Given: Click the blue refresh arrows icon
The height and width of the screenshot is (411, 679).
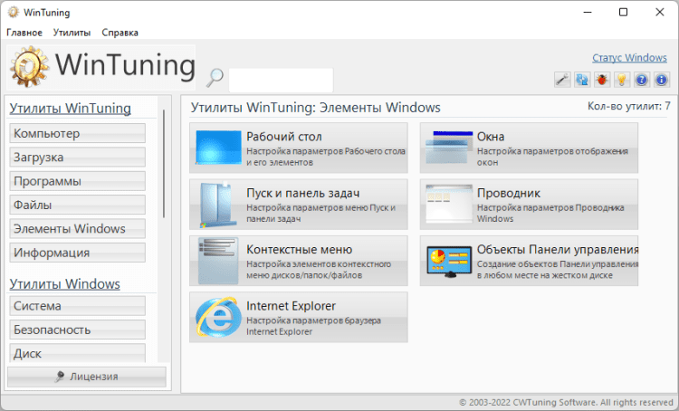Looking at the screenshot, I should coord(582,80).
